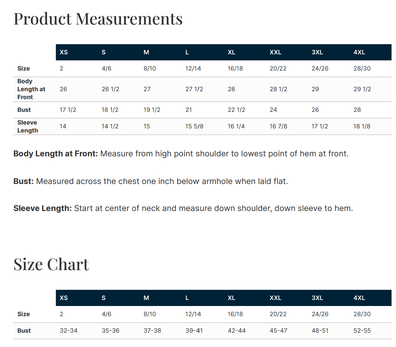Select 4XL column header in Product Measurements table
The image size is (396, 347).
(359, 52)
